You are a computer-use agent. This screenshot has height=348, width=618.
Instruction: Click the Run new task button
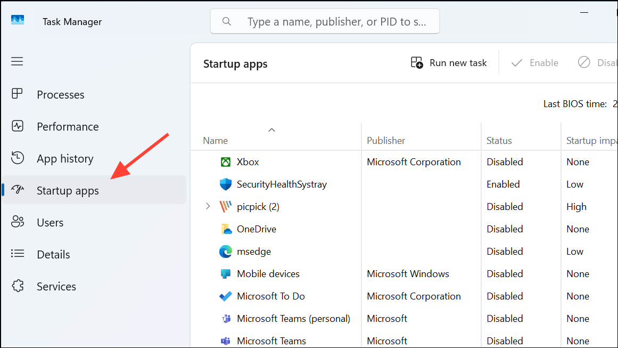[449, 63]
